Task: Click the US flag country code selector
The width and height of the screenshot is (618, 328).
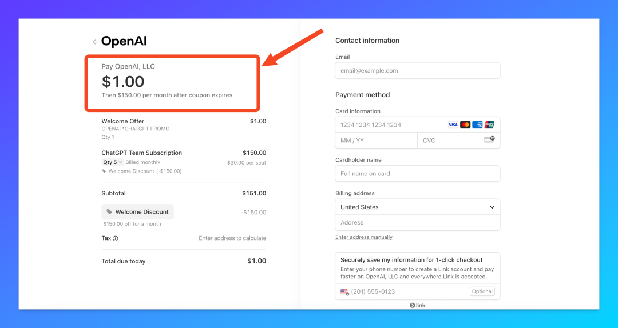Action: click(x=345, y=292)
